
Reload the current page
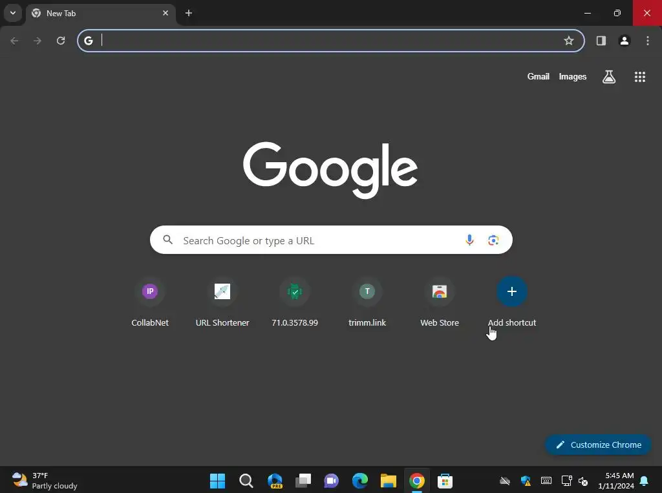[61, 41]
